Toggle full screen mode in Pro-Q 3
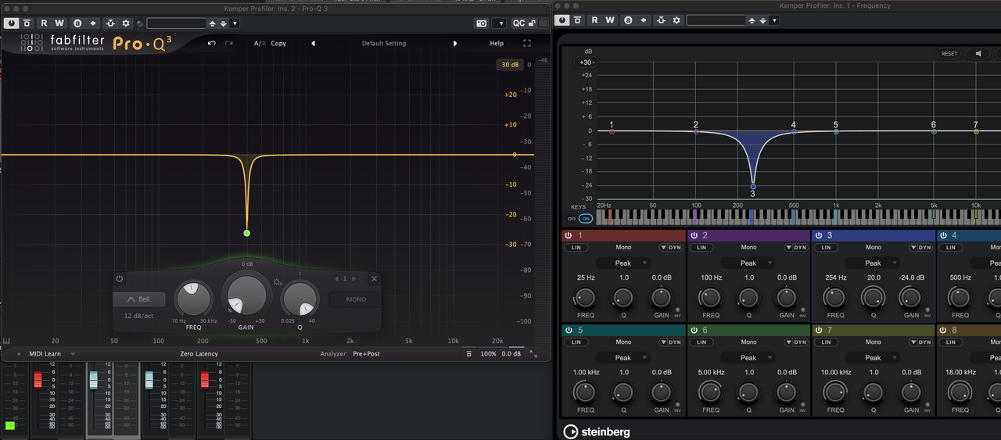1001x440 pixels. tap(527, 43)
